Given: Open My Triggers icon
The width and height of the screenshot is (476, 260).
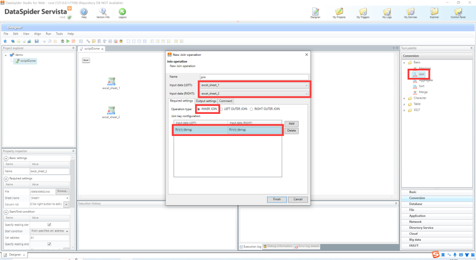Looking at the screenshot, I should point(363,12).
